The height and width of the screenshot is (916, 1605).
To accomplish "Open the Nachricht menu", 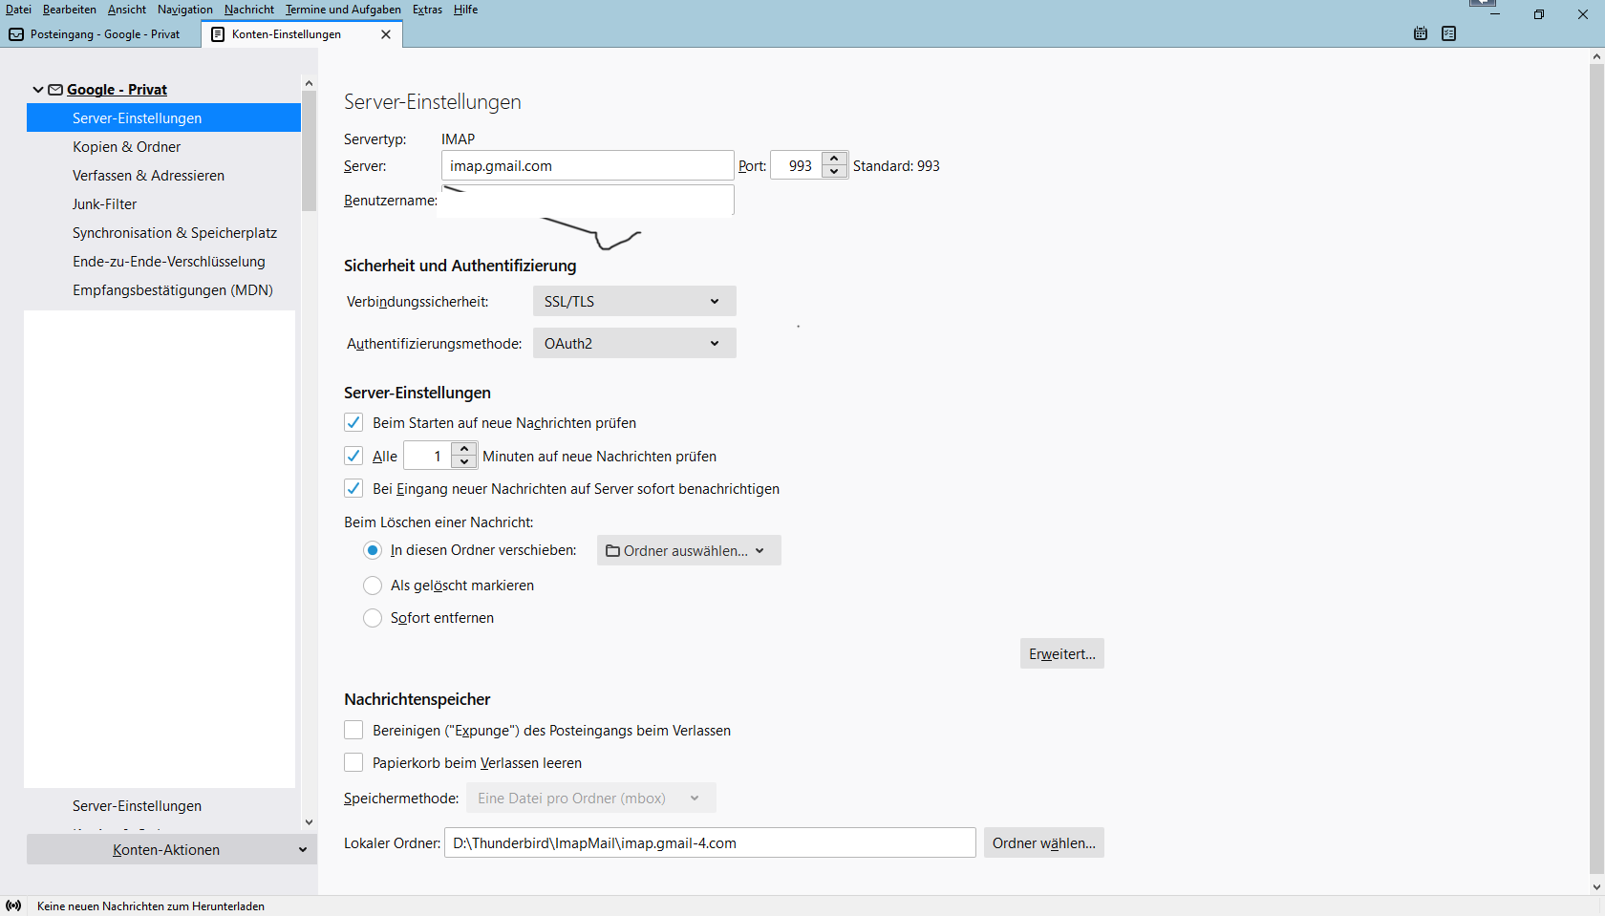I will click(249, 10).
